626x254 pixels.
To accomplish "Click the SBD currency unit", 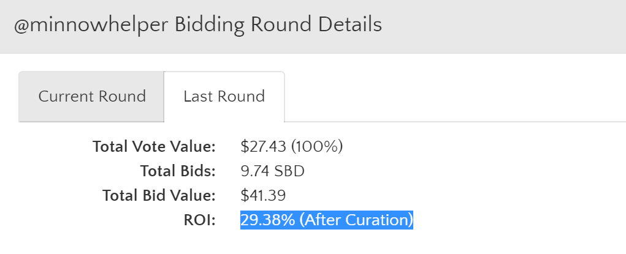I will click(x=290, y=171).
